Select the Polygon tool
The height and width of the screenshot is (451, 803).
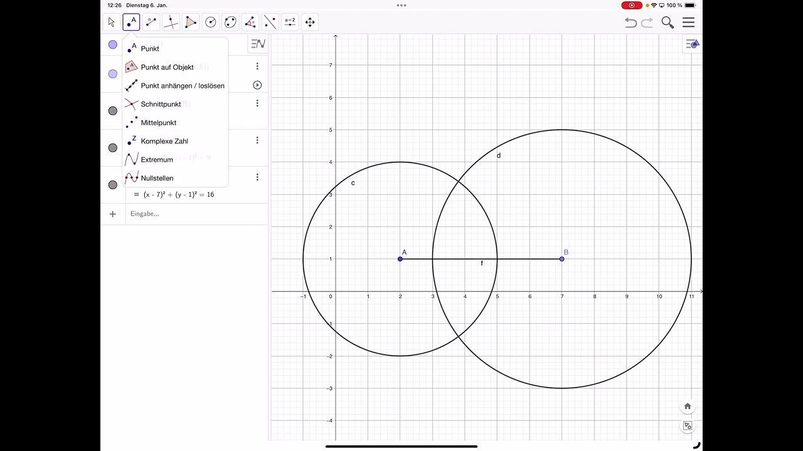191,23
